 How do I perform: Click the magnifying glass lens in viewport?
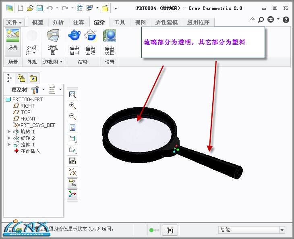(140, 135)
